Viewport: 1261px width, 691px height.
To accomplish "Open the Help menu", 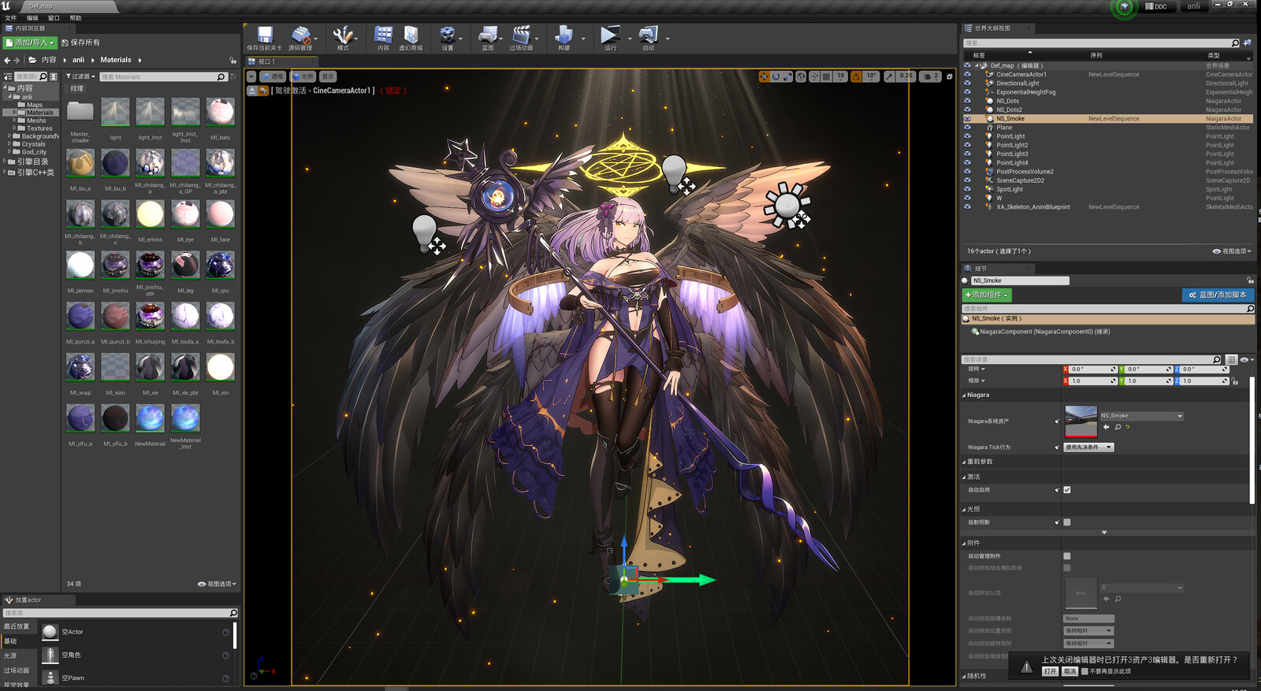I will (75, 18).
